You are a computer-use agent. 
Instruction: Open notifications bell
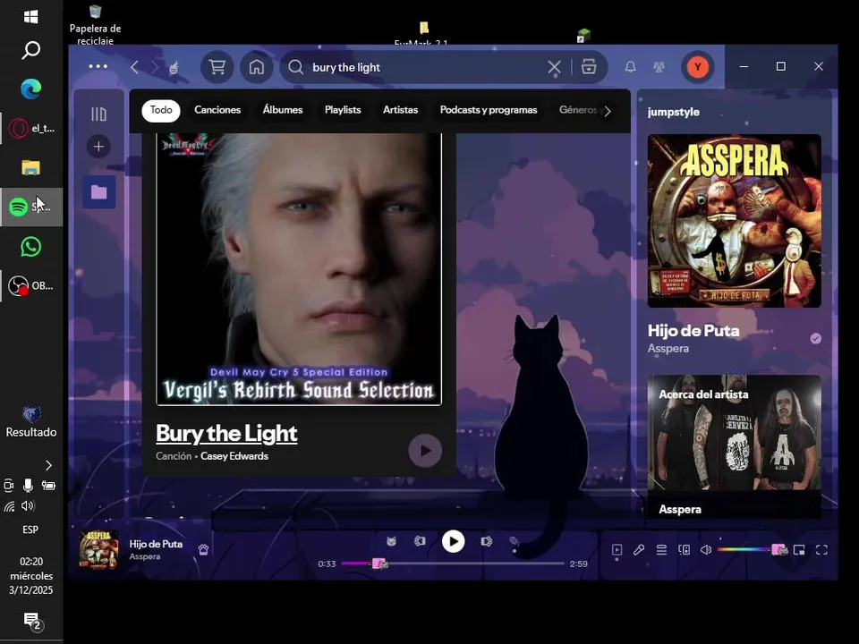(x=631, y=67)
